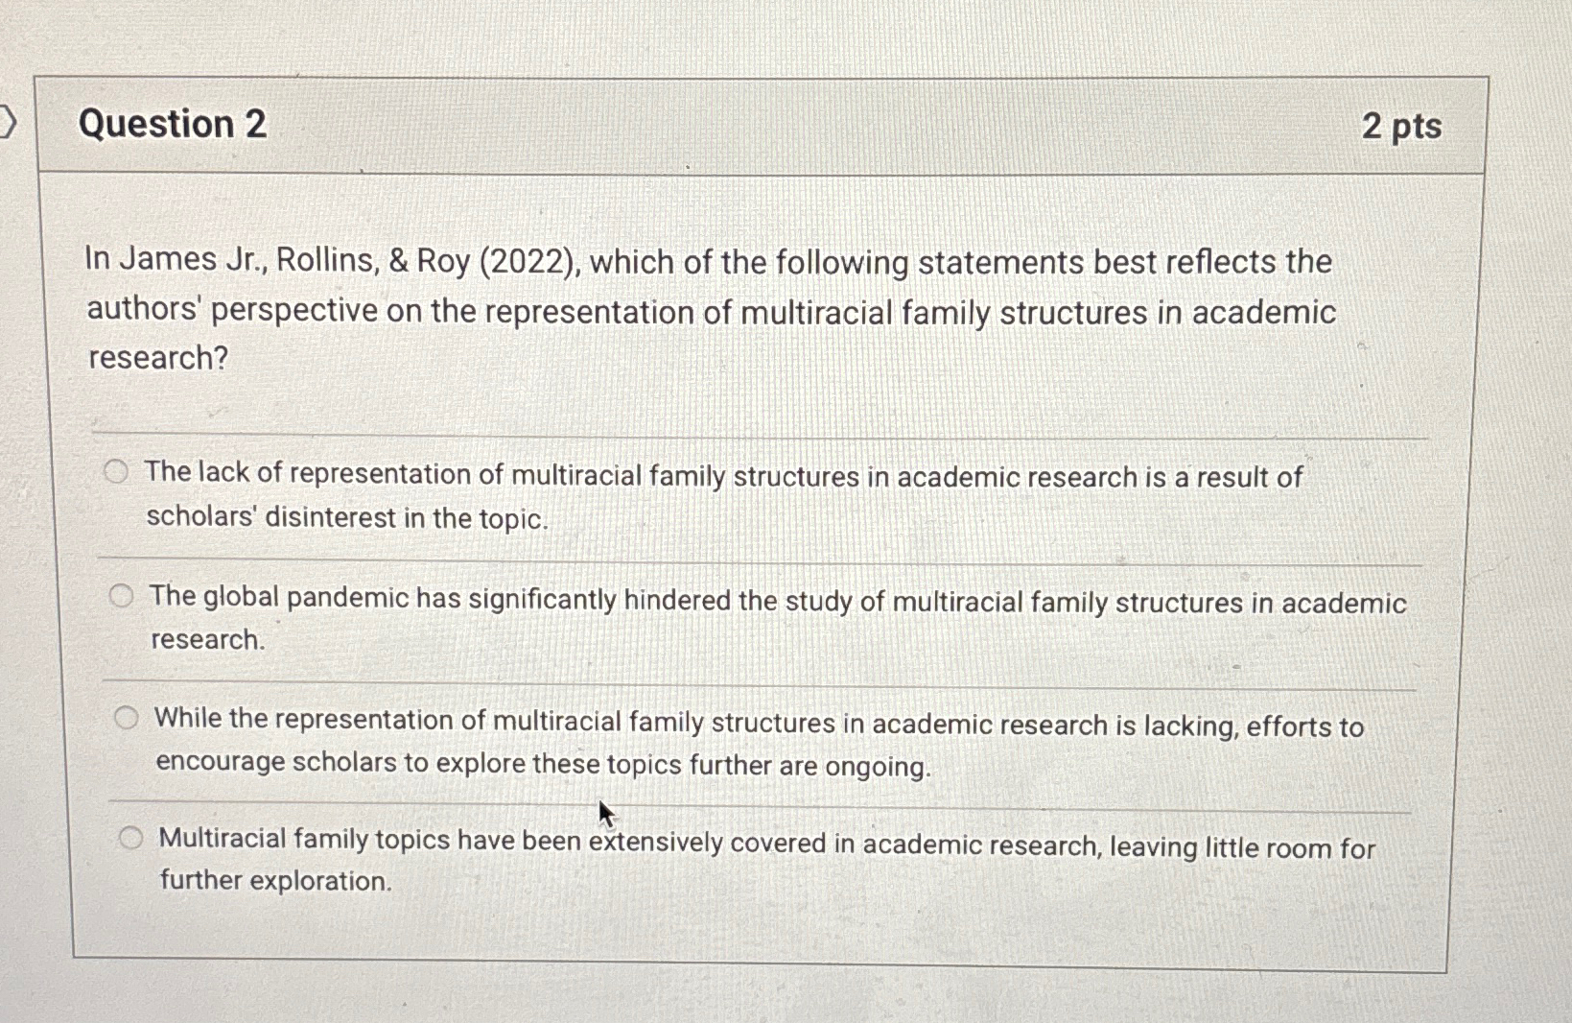The width and height of the screenshot is (1572, 1023).
Task: Select the radio button for "extensively covered" answer
Action: [129, 837]
